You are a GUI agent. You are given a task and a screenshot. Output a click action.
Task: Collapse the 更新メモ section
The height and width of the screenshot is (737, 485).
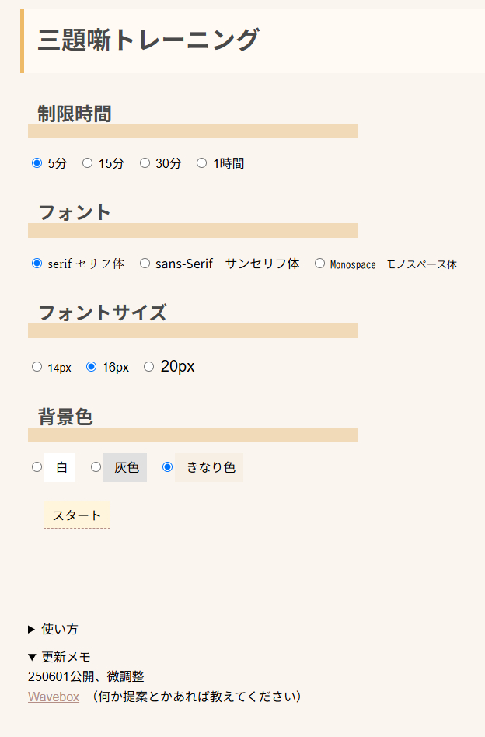59,657
